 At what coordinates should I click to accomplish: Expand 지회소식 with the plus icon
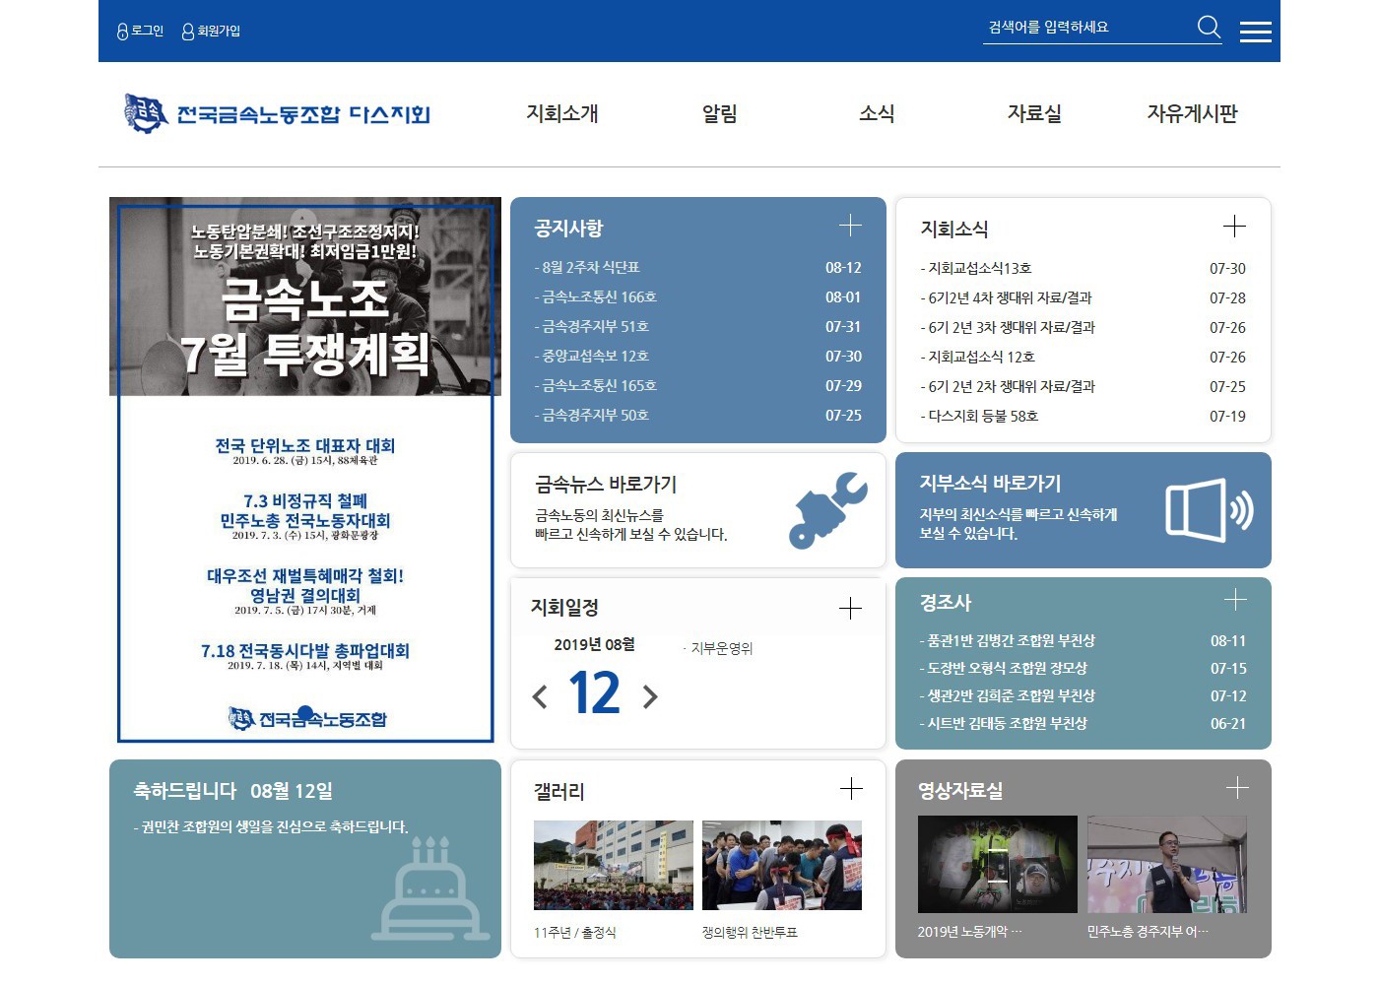1234,227
